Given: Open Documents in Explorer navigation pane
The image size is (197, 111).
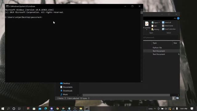Looking at the screenshot, I should click(x=66, y=87).
